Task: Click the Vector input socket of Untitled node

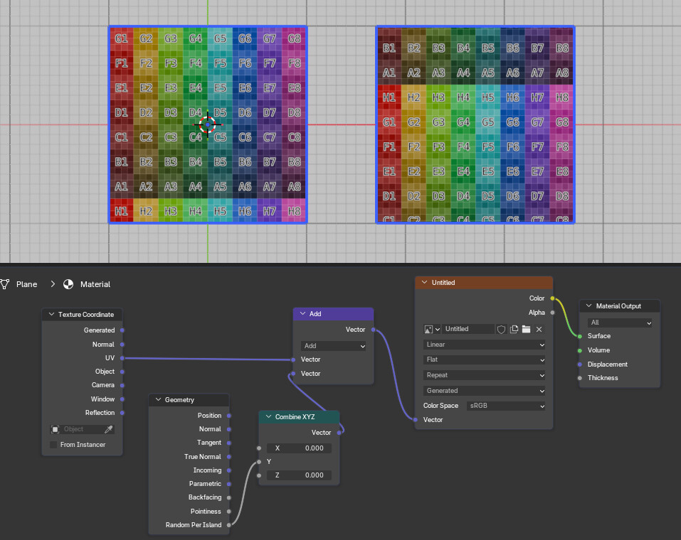Action: coord(415,420)
